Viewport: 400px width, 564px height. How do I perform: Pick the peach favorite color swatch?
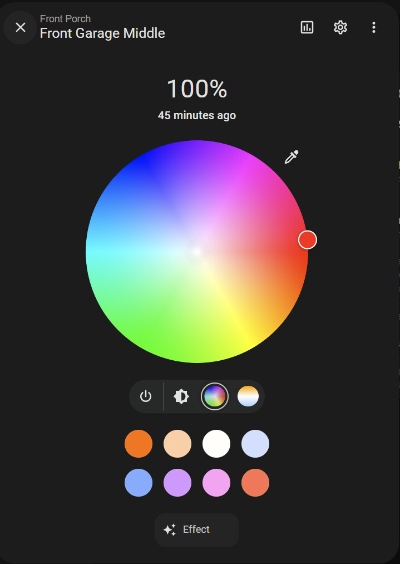coord(177,444)
